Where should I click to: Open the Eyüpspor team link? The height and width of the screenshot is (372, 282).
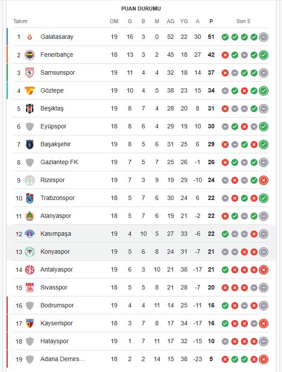[x=53, y=126]
